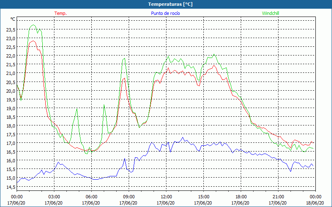Screen dimensions: 332x207
Task: Select the red 'Temp.' legend label
Action: point(61,13)
